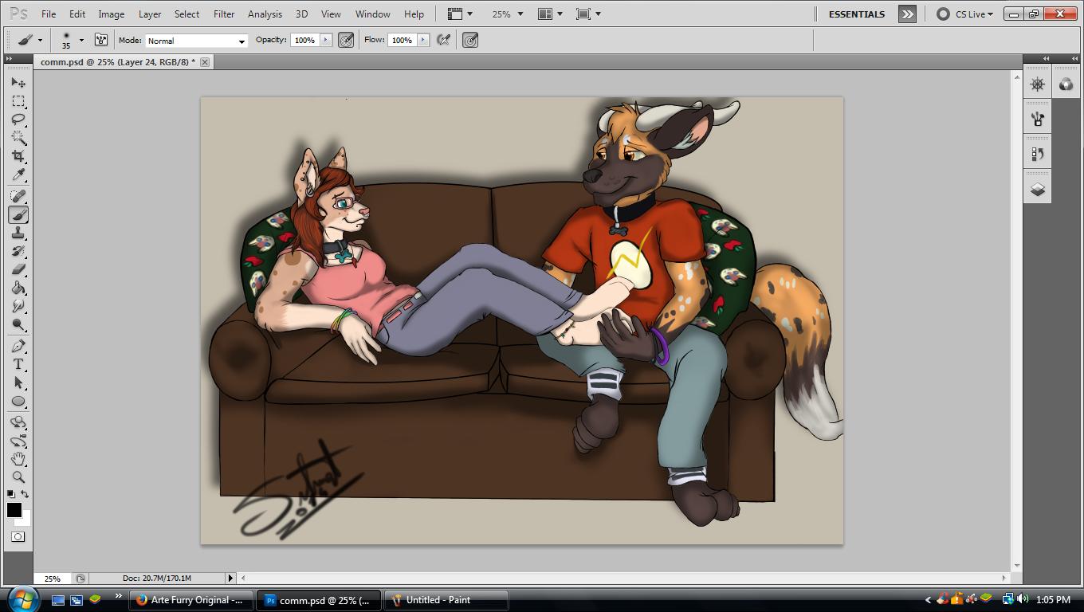Select the Pen tool
Image resolution: width=1084 pixels, height=612 pixels.
(18, 346)
